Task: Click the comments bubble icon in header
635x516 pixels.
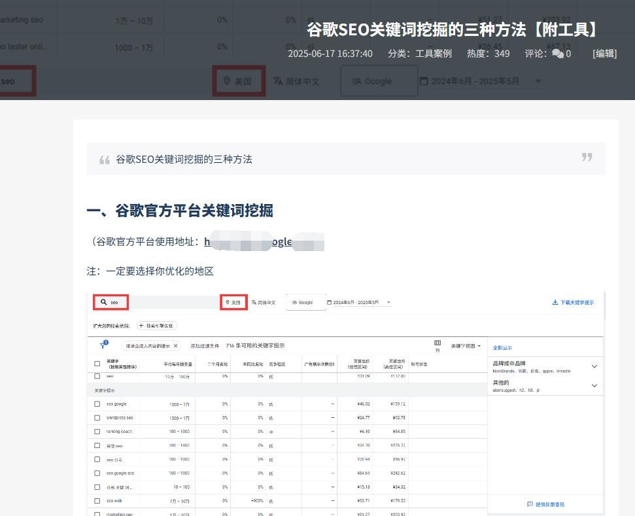Action: (558, 54)
